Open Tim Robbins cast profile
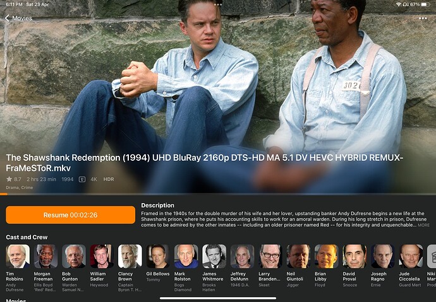The image size is (436, 302). coord(18,256)
